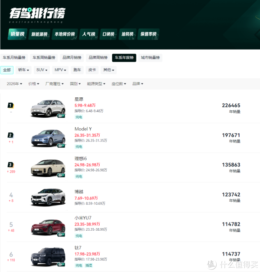Click the 纯电 tag under 理想i6
This screenshot has width=260, height=272.
pyautogui.click(x=79, y=176)
